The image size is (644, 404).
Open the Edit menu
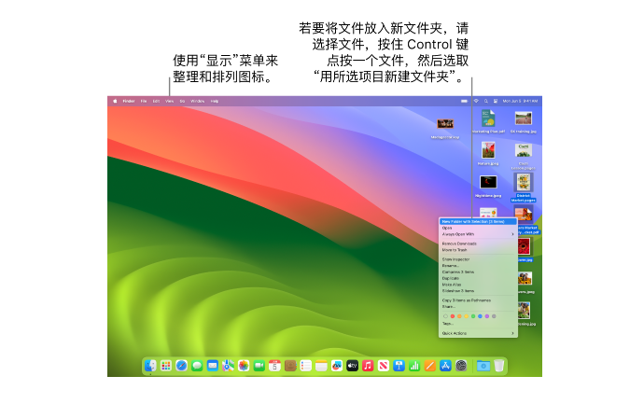pos(156,101)
